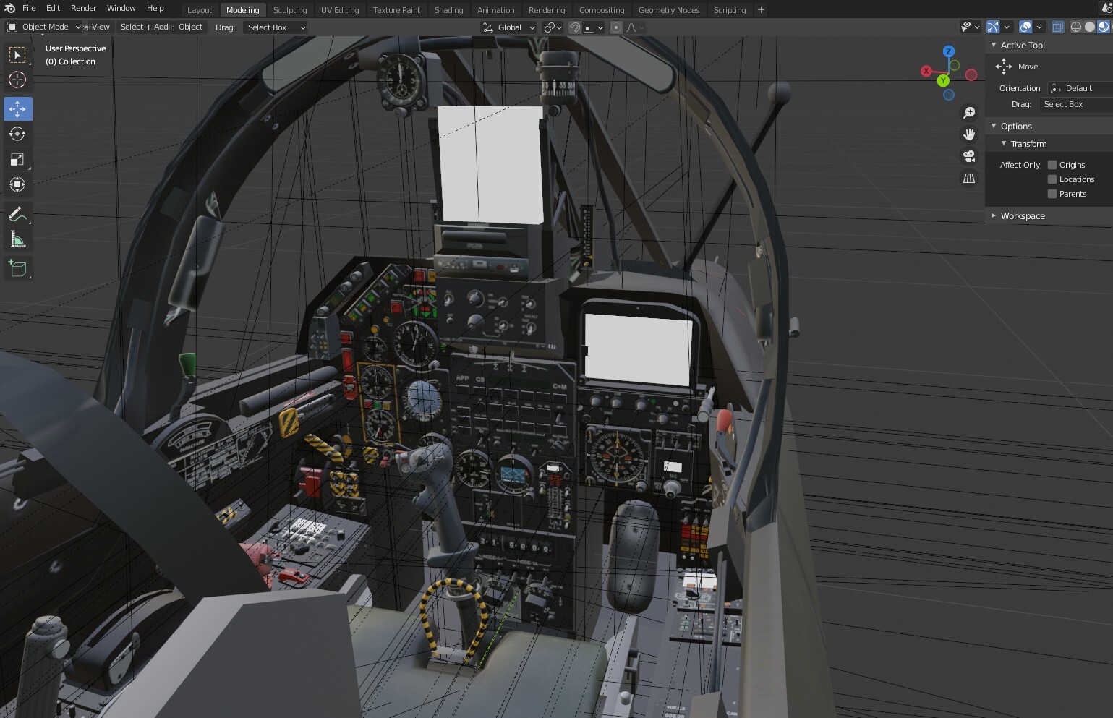Enable Affect Only Parents checkbox
The image size is (1113, 718).
click(x=1052, y=194)
